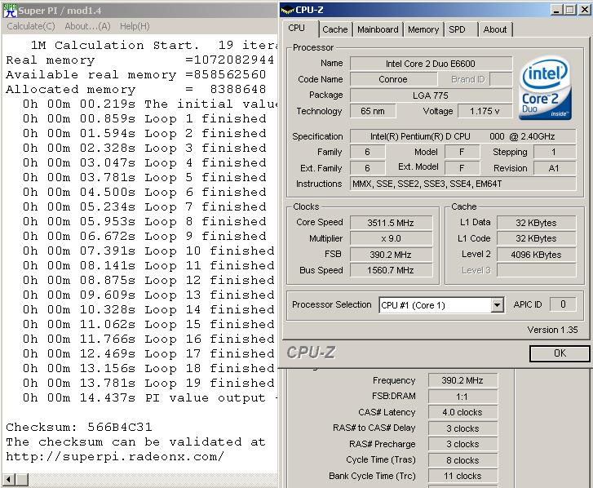Click the FSB:DRAM value '1:1'
Viewport: 593px width, 488px height.
pyautogui.click(x=462, y=397)
